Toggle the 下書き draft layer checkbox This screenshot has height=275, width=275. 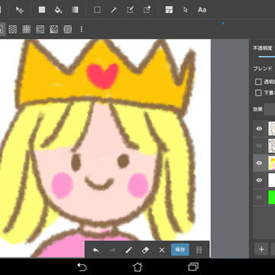click(x=258, y=92)
